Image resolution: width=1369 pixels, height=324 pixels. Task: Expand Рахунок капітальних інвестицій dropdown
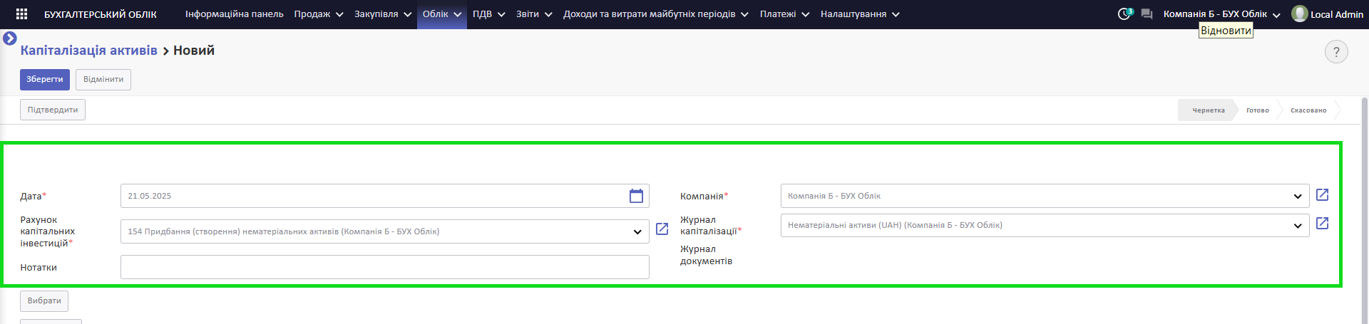click(637, 232)
